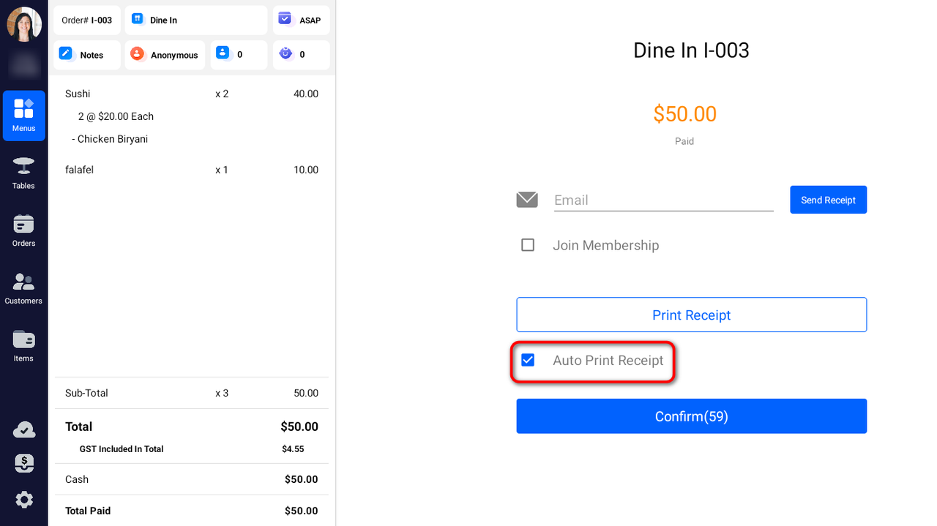
Task: Change the Dine In order type
Action: [x=195, y=20]
